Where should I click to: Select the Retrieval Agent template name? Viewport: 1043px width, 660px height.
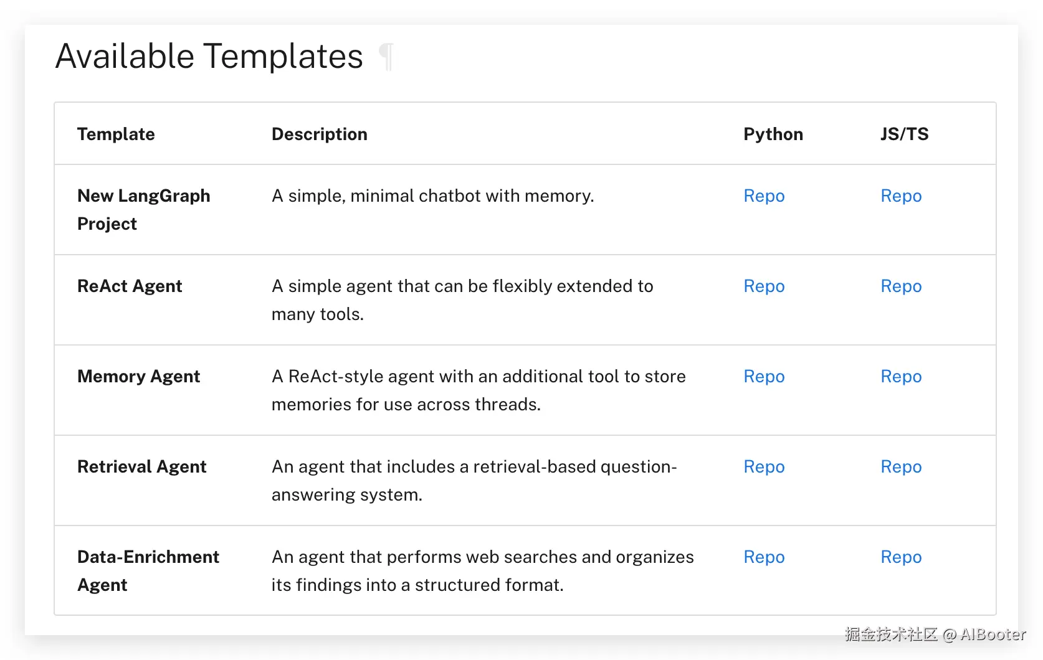point(141,467)
